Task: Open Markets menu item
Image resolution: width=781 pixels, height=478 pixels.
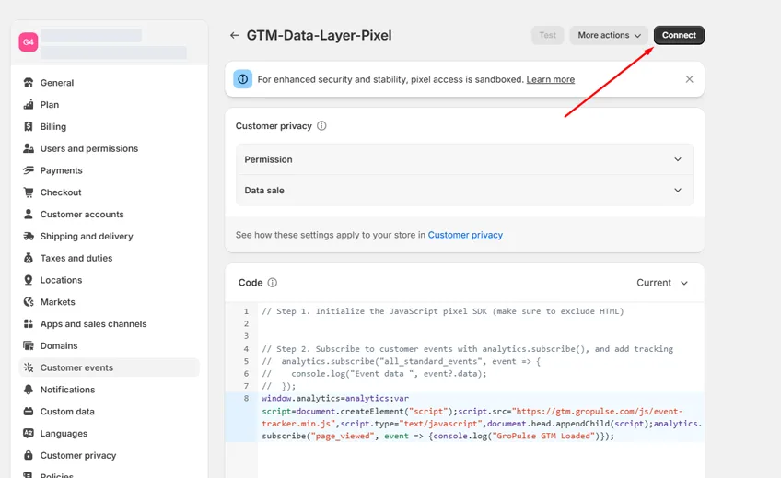Action: pyautogui.click(x=109, y=302)
